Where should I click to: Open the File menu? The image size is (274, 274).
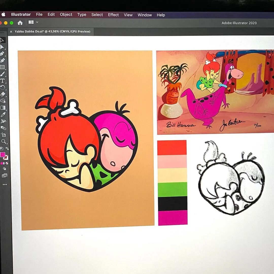tap(39, 14)
